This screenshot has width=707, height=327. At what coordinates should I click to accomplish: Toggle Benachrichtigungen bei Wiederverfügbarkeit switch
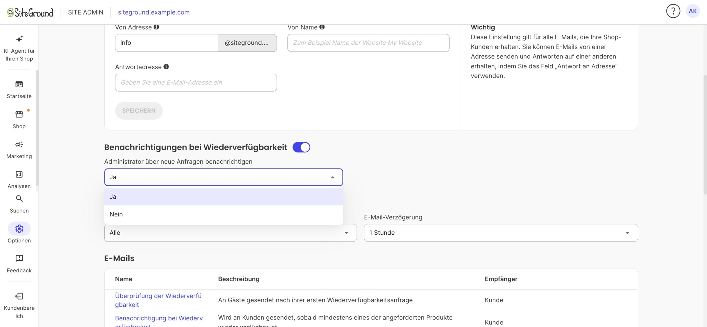pos(301,147)
